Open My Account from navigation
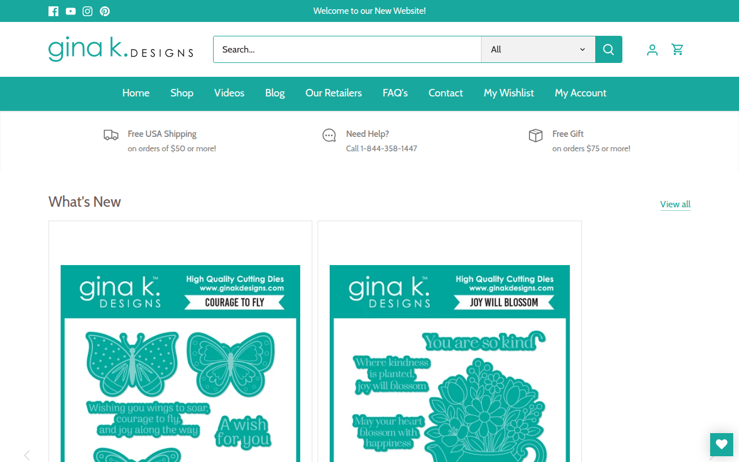The height and width of the screenshot is (462, 739). click(x=581, y=93)
